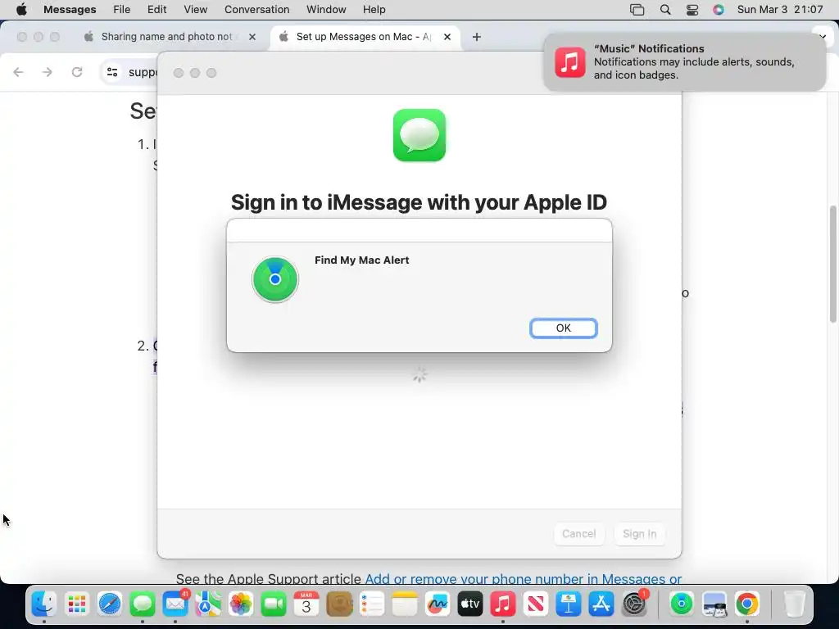839x629 pixels.
Task: Close the Sharing name and photo tab
Action: point(252,37)
